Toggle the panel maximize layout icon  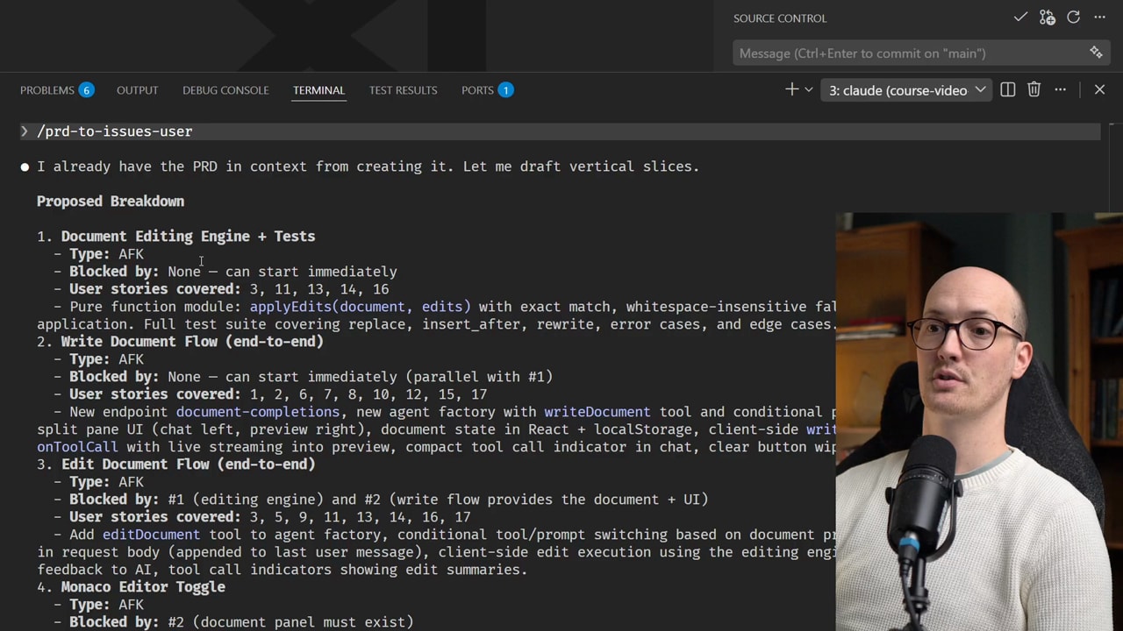tap(1007, 89)
